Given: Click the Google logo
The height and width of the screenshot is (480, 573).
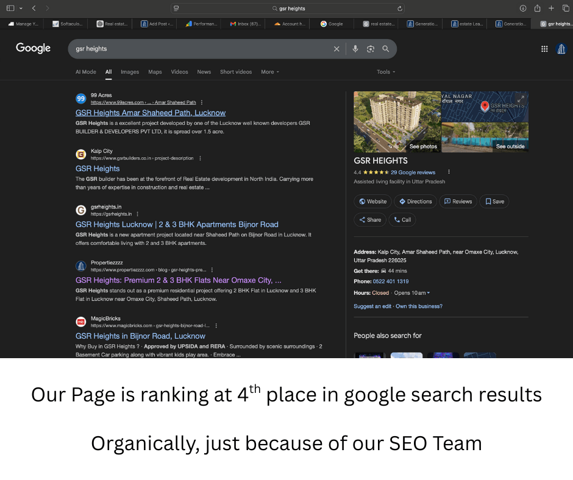Looking at the screenshot, I should [x=33, y=48].
